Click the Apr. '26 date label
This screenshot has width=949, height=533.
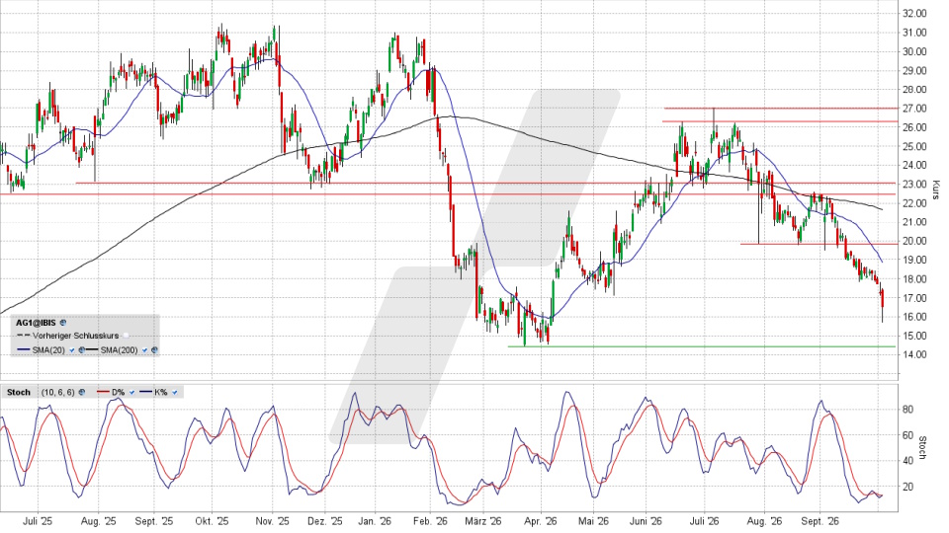click(x=541, y=521)
